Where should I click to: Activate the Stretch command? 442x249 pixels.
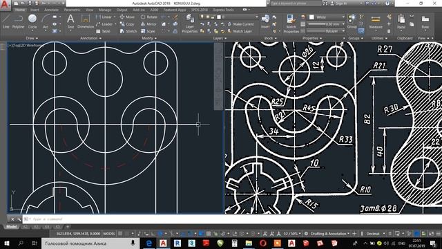coord(128,31)
